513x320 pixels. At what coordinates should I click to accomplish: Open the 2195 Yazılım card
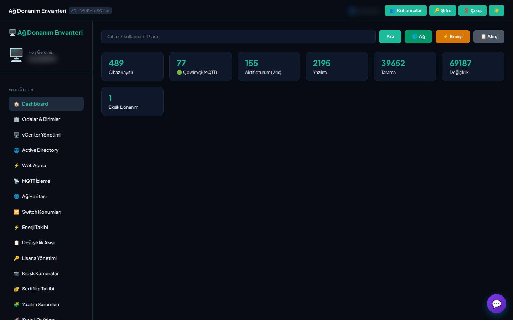point(337,66)
